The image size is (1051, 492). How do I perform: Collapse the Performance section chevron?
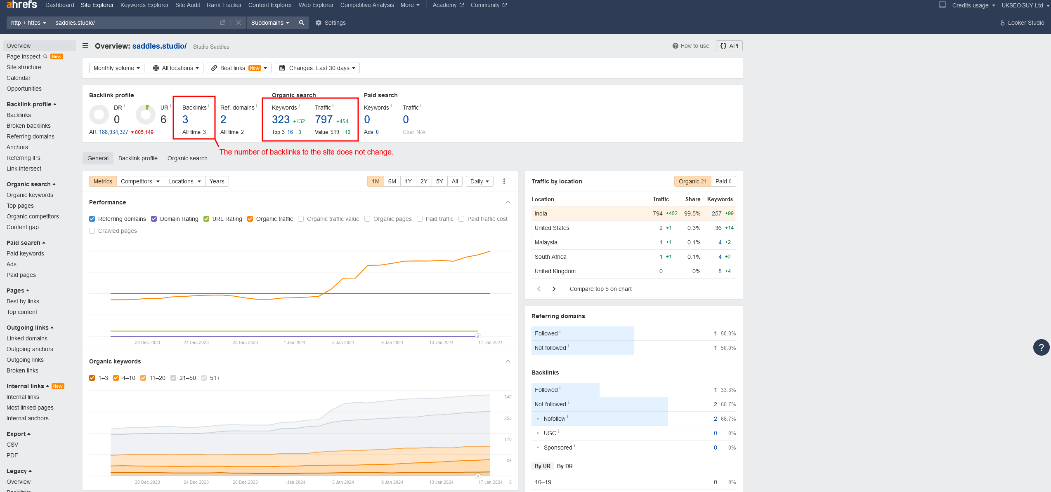coord(508,202)
